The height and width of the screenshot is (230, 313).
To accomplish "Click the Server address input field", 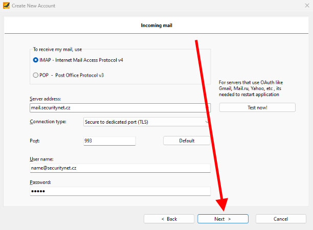I will tap(120, 108).
